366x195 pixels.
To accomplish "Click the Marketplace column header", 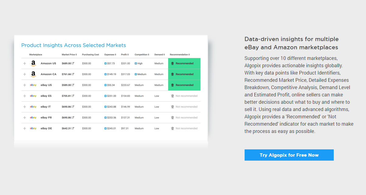I will 36,55.
